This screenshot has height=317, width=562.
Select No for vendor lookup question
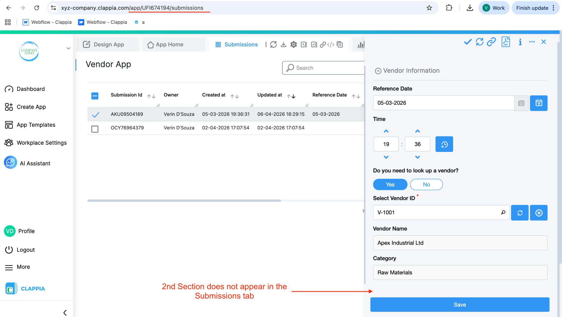[x=426, y=185]
